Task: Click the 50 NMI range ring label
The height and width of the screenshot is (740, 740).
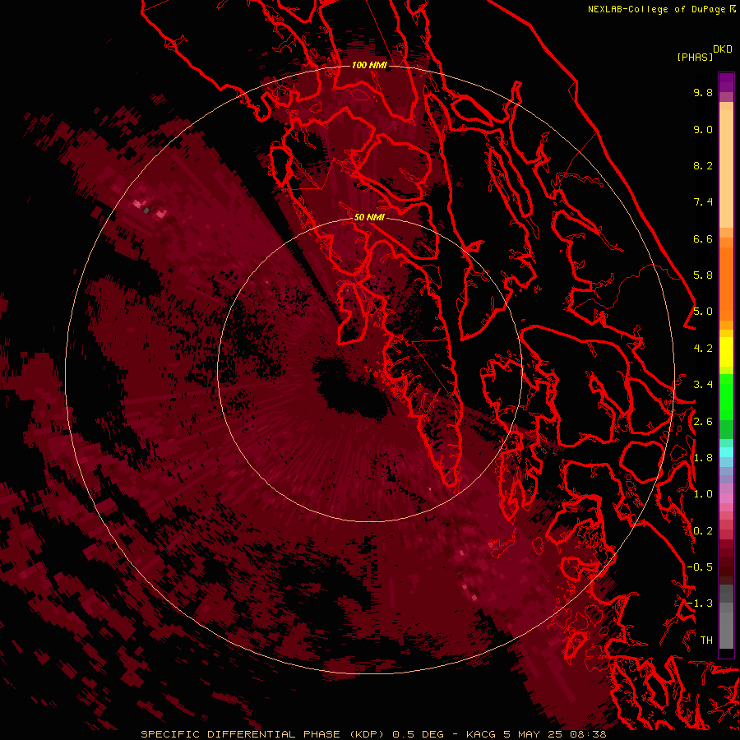Action: pyautogui.click(x=369, y=217)
